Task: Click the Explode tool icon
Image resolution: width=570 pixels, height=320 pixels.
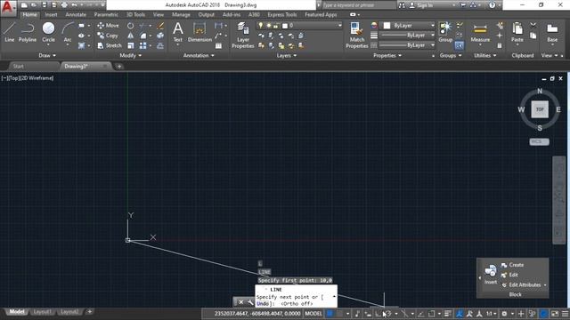Action: [160, 36]
